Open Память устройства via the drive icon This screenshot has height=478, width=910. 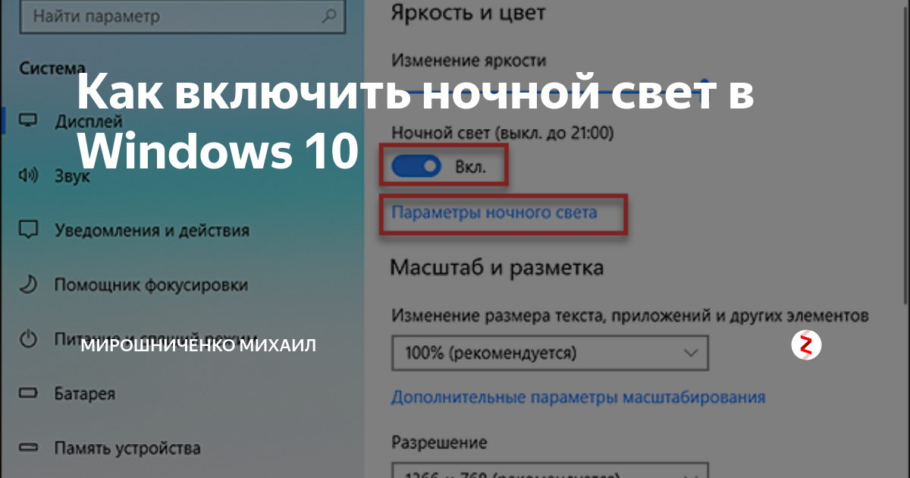[30, 448]
